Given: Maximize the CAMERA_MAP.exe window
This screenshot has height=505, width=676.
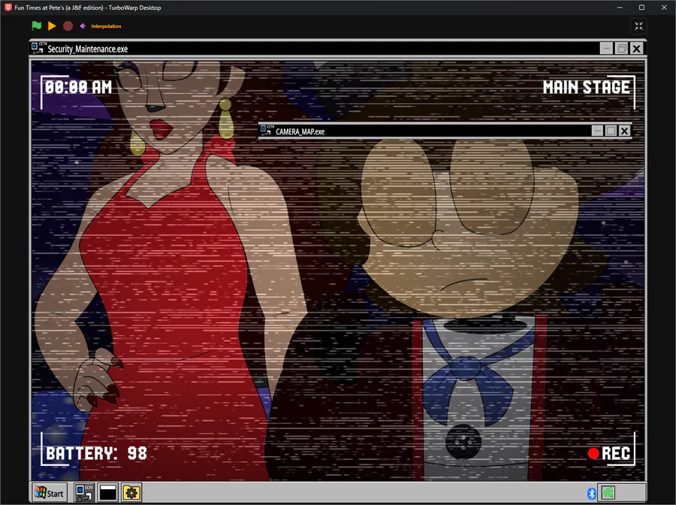Looking at the screenshot, I should pyautogui.click(x=611, y=131).
